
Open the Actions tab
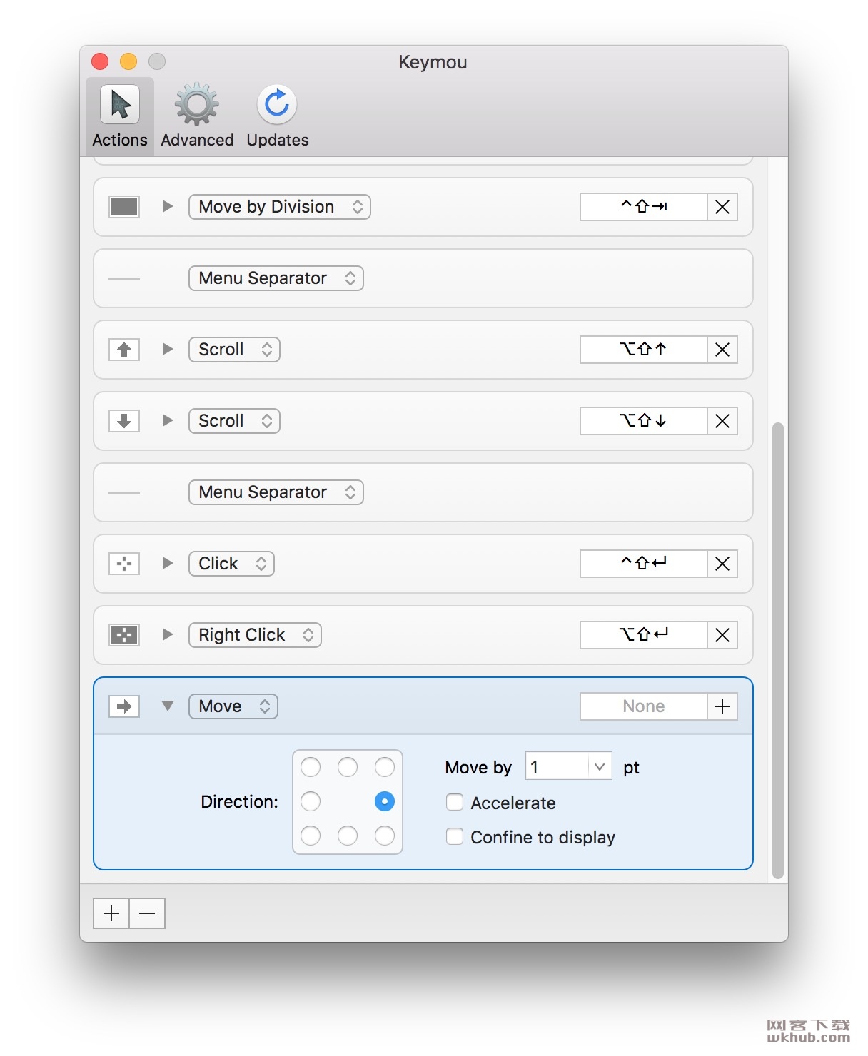pyautogui.click(x=120, y=116)
